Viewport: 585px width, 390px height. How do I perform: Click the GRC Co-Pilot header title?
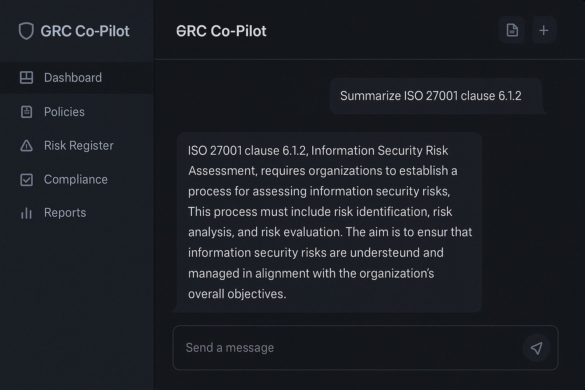221,31
